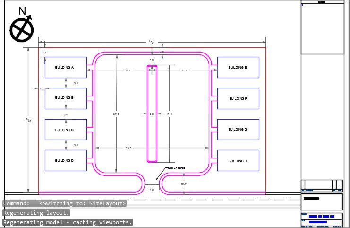
Task: Click the BUILDING D text
Action: pyautogui.click(x=64, y=160)
